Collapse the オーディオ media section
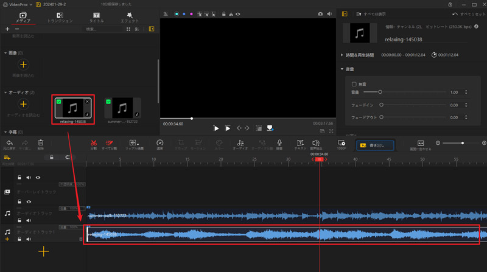The width and height of the screenshot is (487, 272). [x=5, y=92]
